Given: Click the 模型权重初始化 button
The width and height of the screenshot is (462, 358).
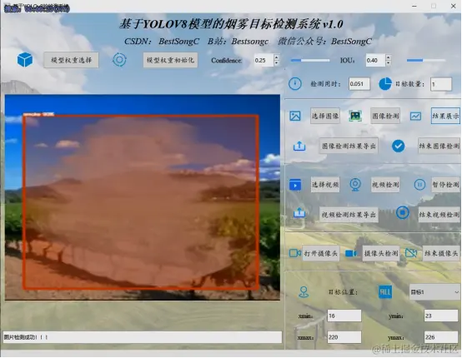Looking at the screenshot, I should [x=170, y=60].
